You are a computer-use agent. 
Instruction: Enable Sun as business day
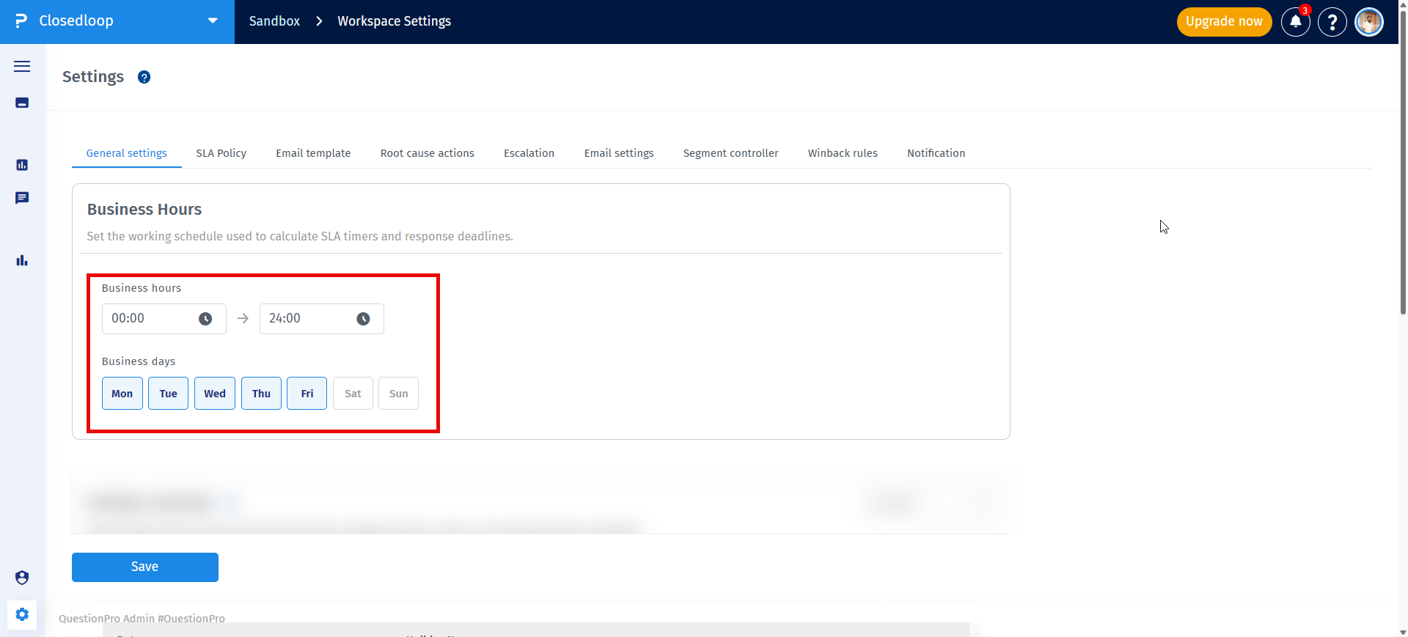click(x=398, y=394)
